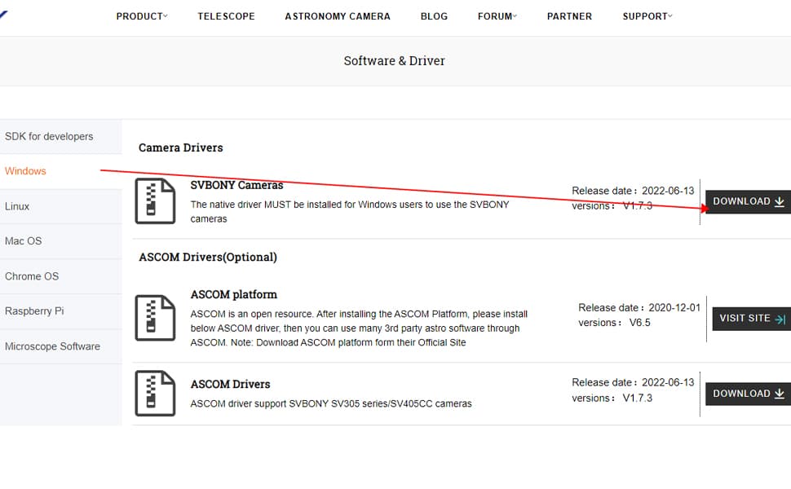Expand the PRODUCT dropdown menu
Screen dimensions: 791x489
(142, 16)
